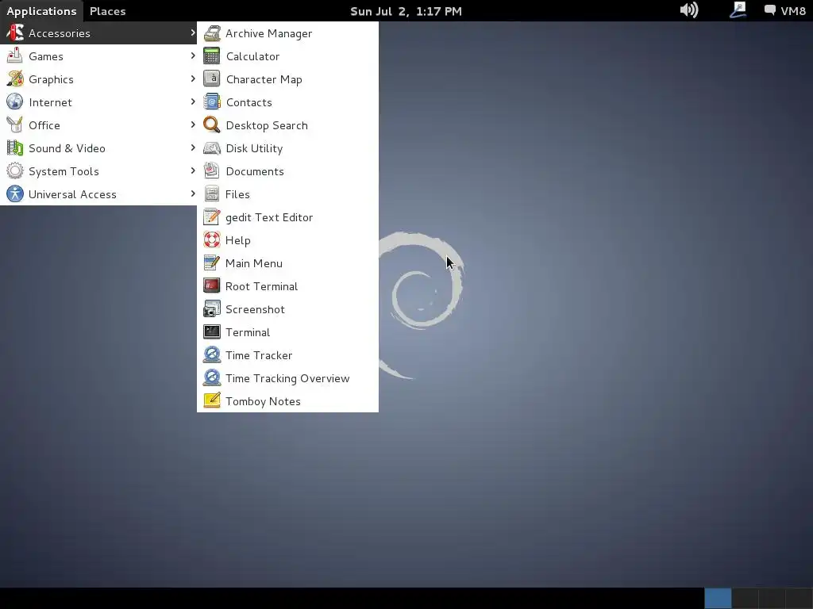Select the Archive Manager label
Viewport: 813px width, 609px height.
tap(268, 33)
